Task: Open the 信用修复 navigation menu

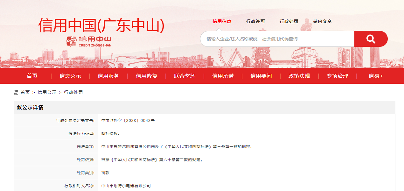Action: 147,76
